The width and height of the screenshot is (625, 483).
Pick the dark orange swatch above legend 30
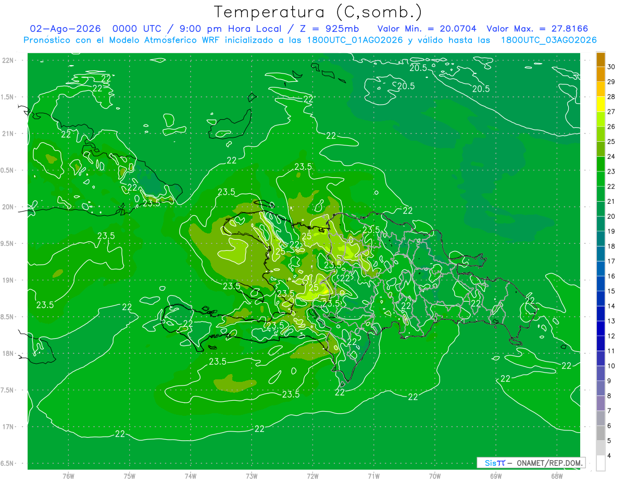click(x=601, y=59)
